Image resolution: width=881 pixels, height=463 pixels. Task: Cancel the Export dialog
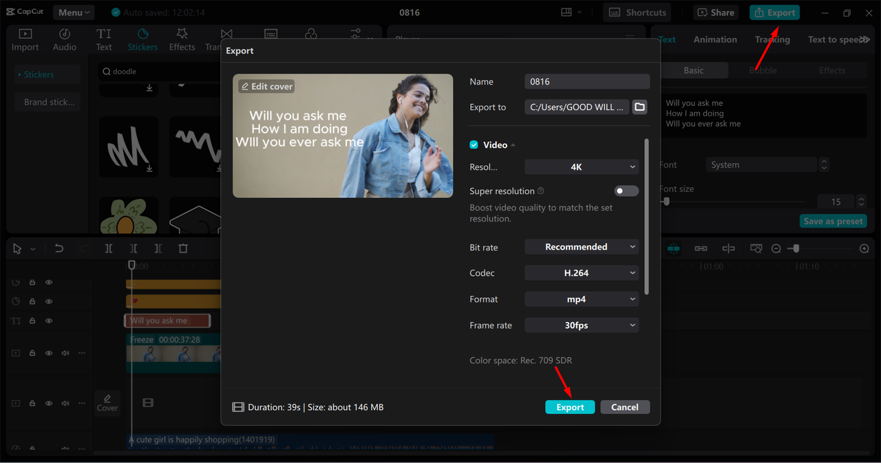pos(625,407)
